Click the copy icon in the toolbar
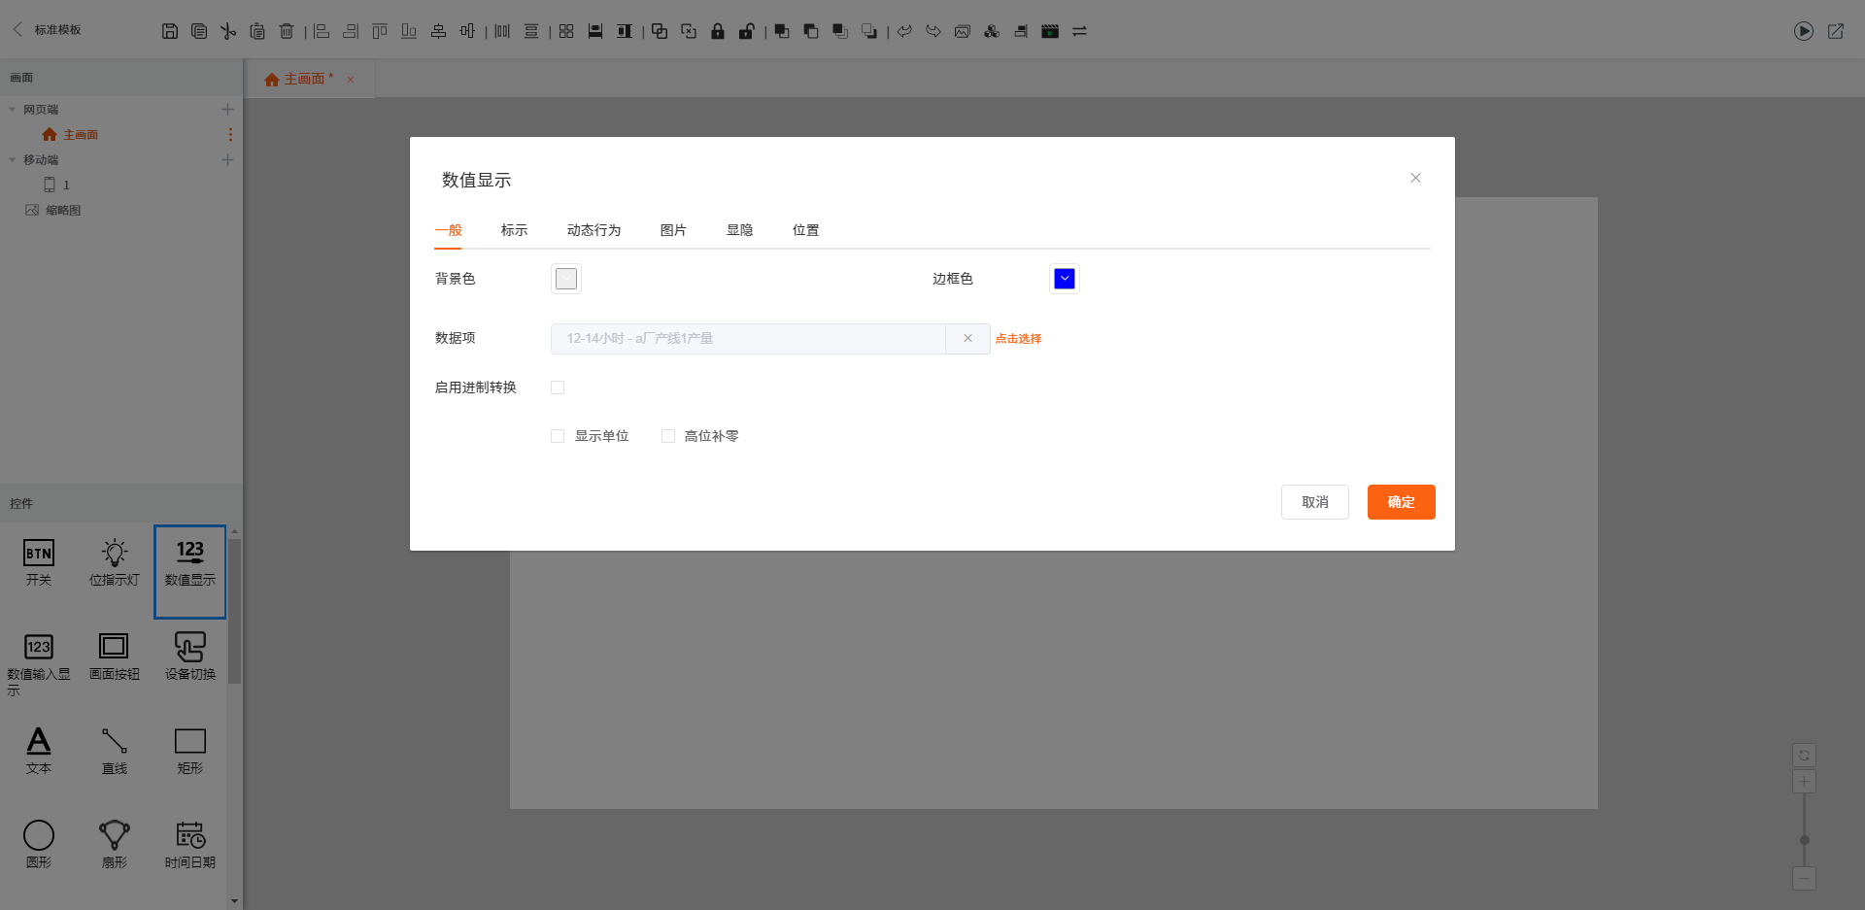Viewport: 1865px width, 910px height. tap(199, 31)
